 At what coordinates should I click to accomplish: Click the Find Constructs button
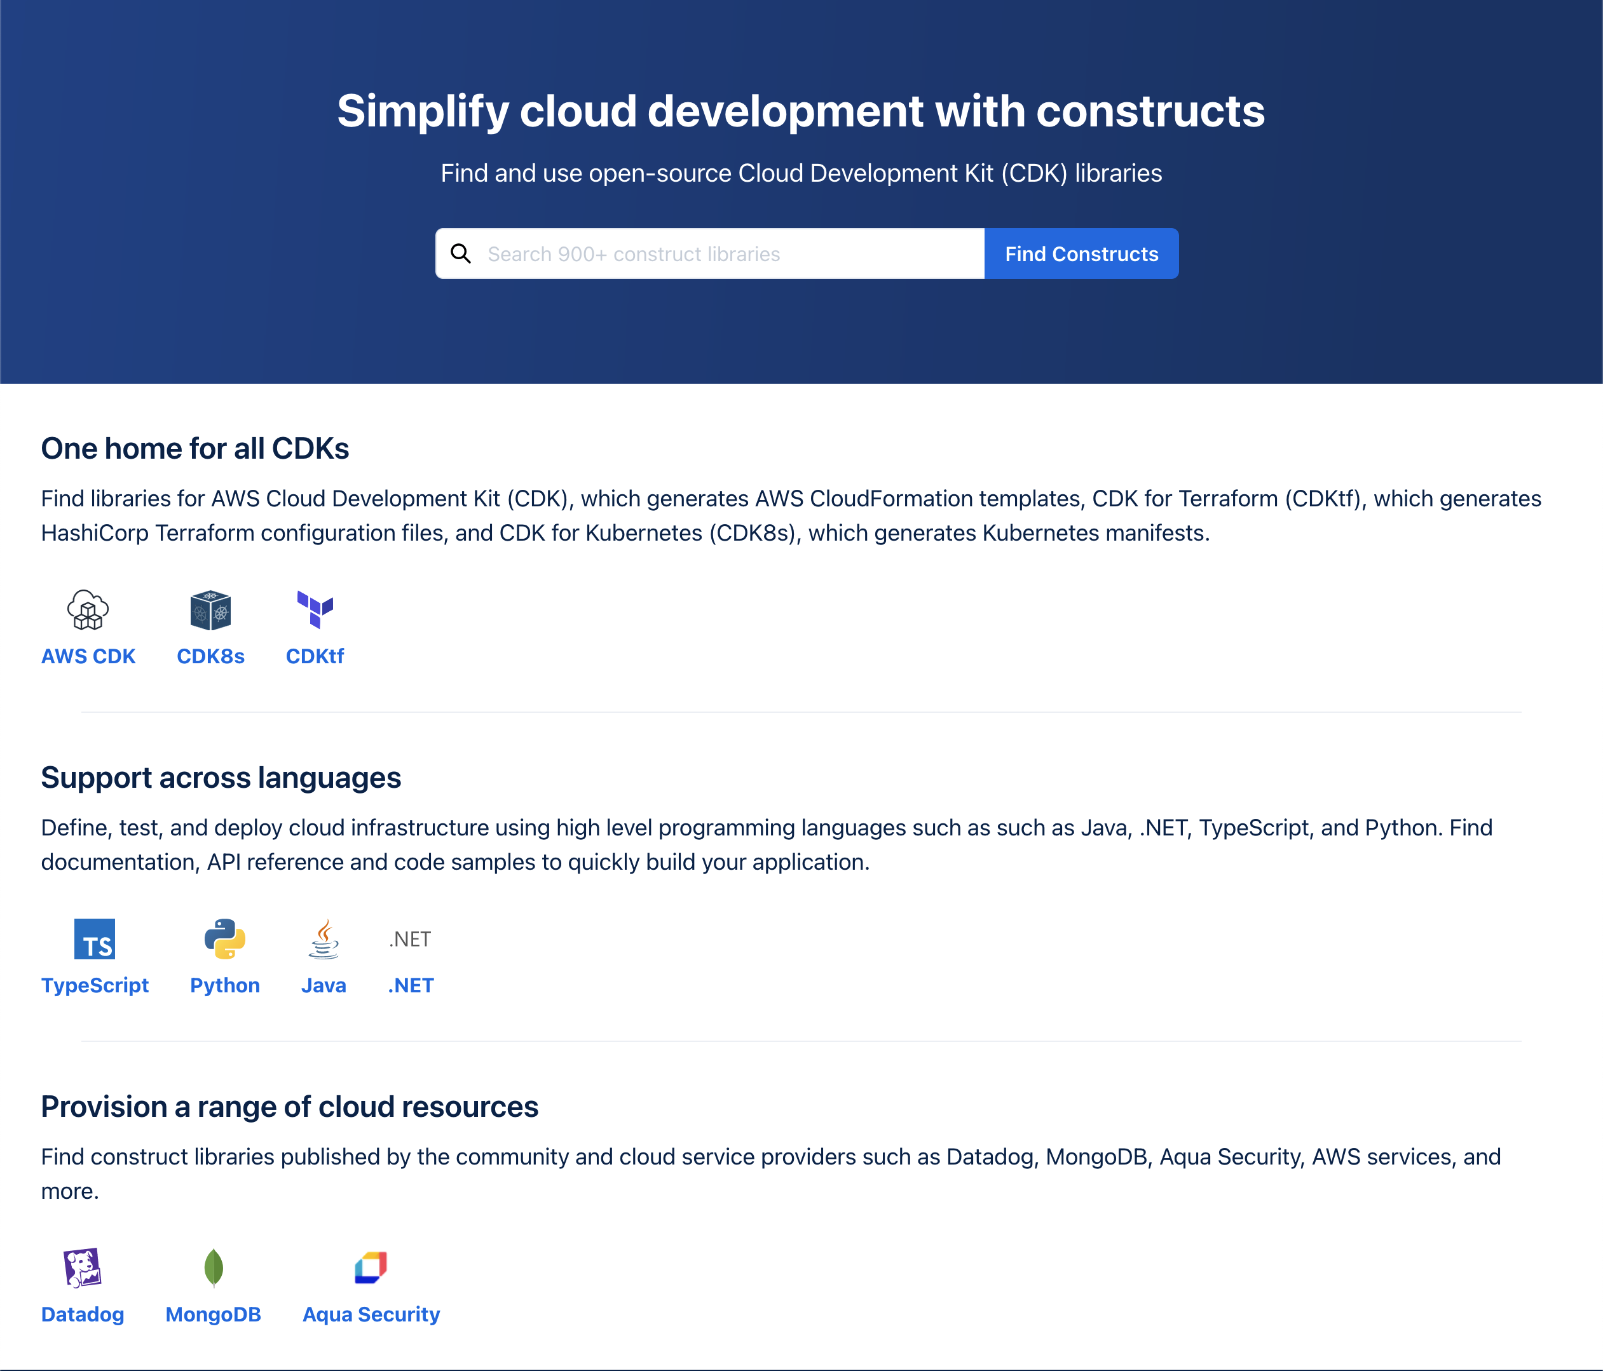(1081, 253)
